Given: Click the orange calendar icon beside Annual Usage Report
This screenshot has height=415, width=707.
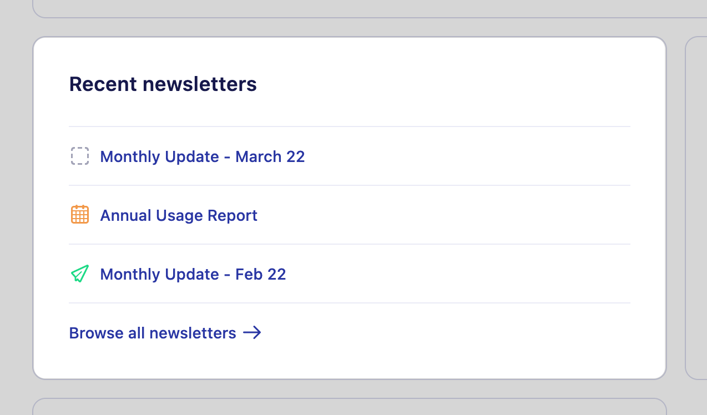Looking at the screenshot, I should pyautogui.click(x=80, y=215).
